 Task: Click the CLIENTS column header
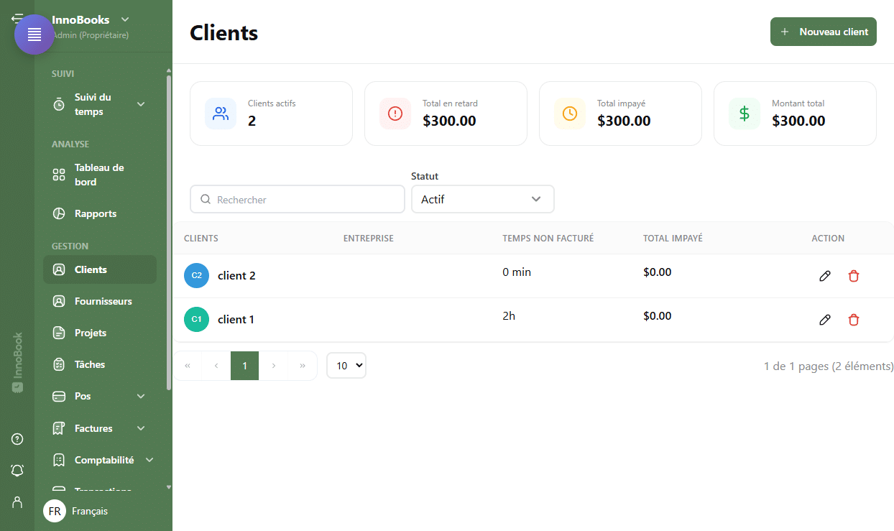pyautogui.click(x=201, y=238)
